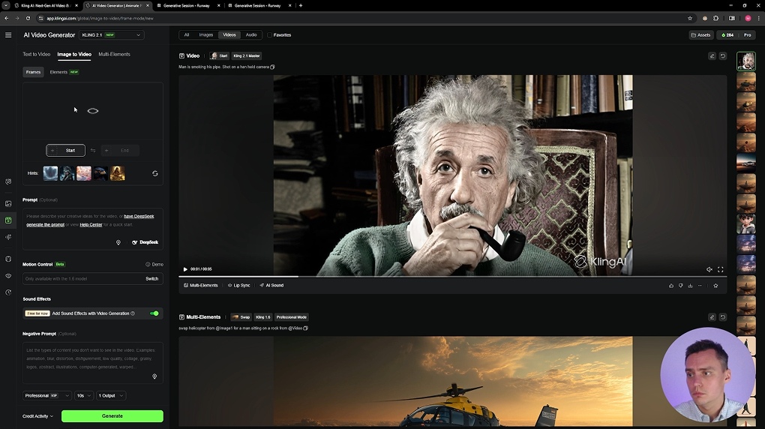Click the help icon next to Add Sound Effects
765x429 pixels.
[x=133, y=313]
